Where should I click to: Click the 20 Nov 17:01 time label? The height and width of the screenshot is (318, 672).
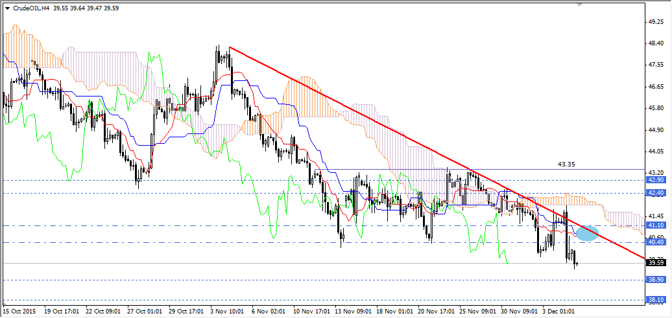click(x=435, y=311)
